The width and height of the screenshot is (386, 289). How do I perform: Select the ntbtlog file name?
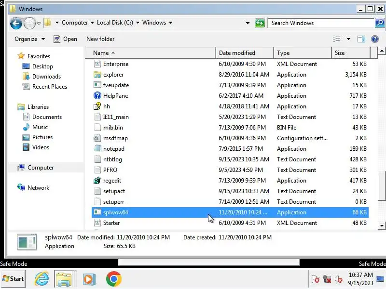[112, 159]
